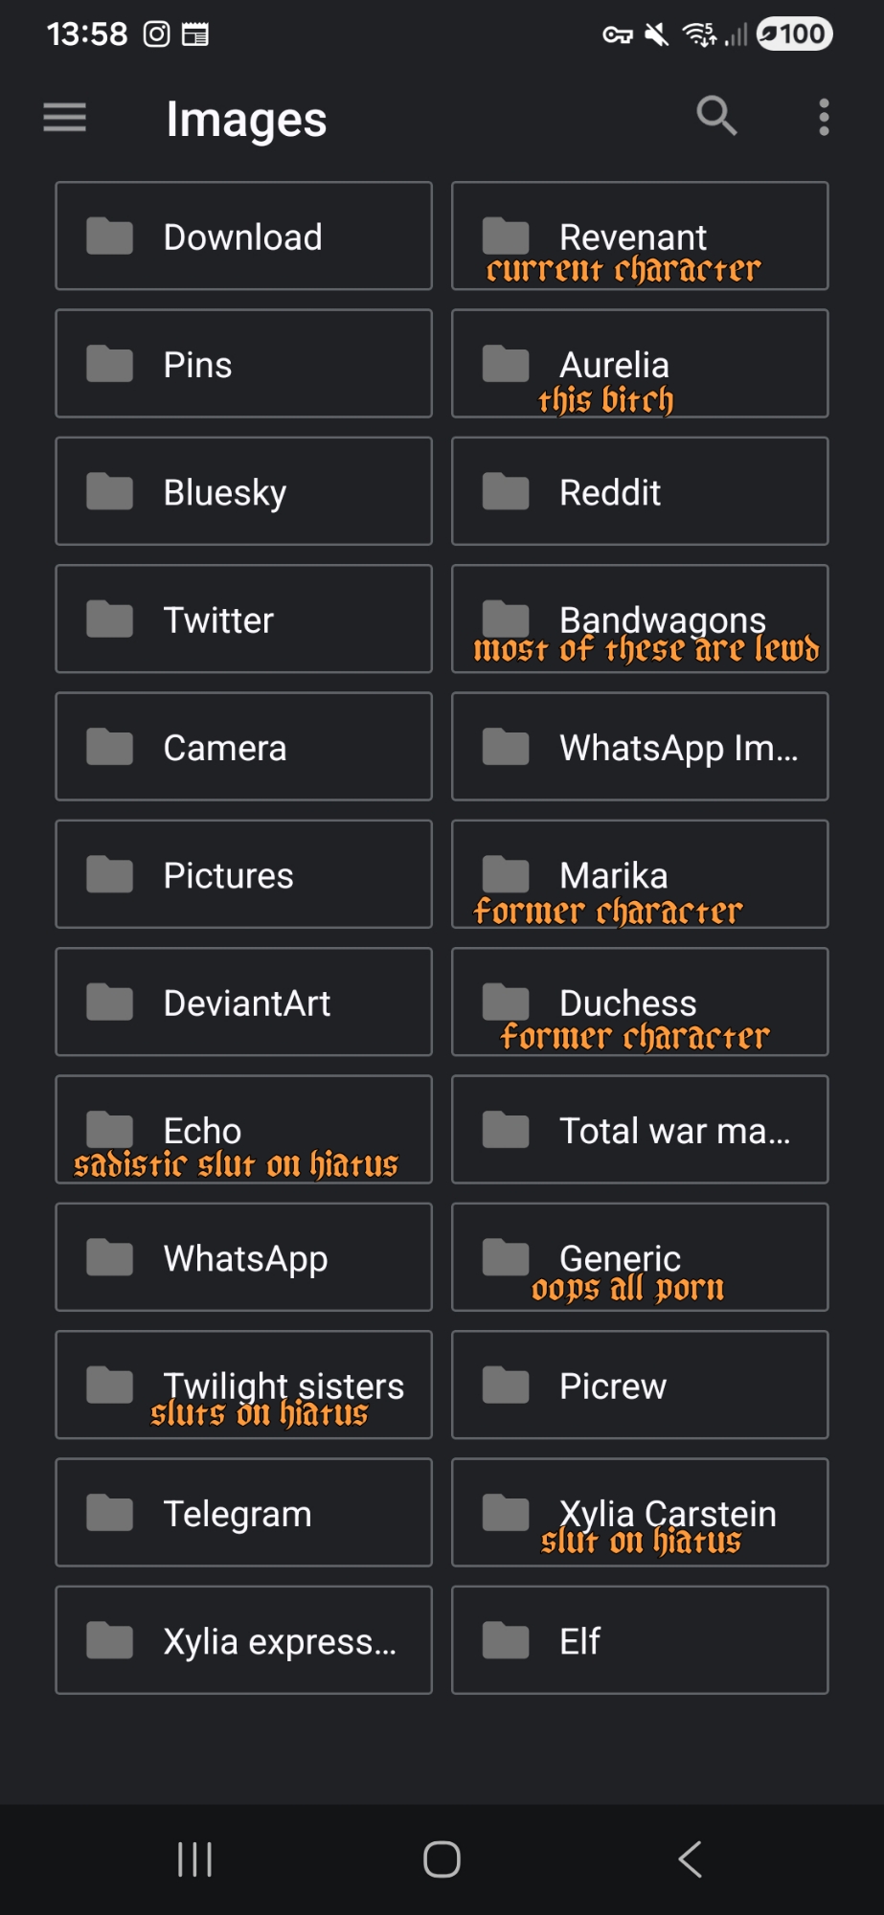Tap the Download folder icon
This screenshot has height=1915, width=884.
pos(110,237)
